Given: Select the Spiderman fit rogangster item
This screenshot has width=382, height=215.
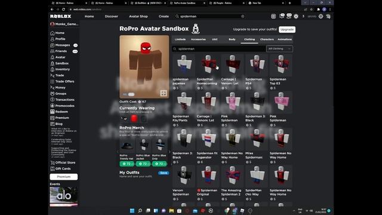Looking at the screenshot, I should point(208,146).
